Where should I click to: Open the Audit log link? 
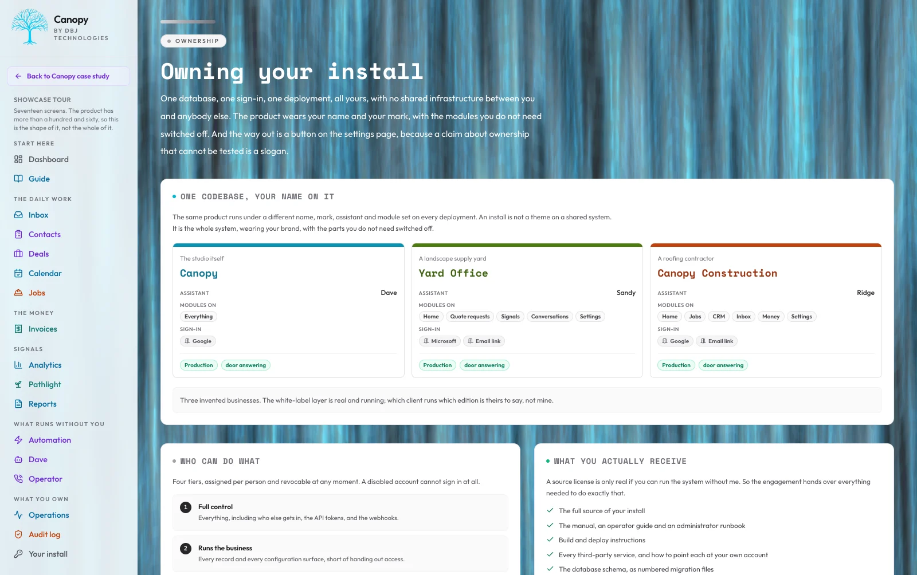[69, 534]
